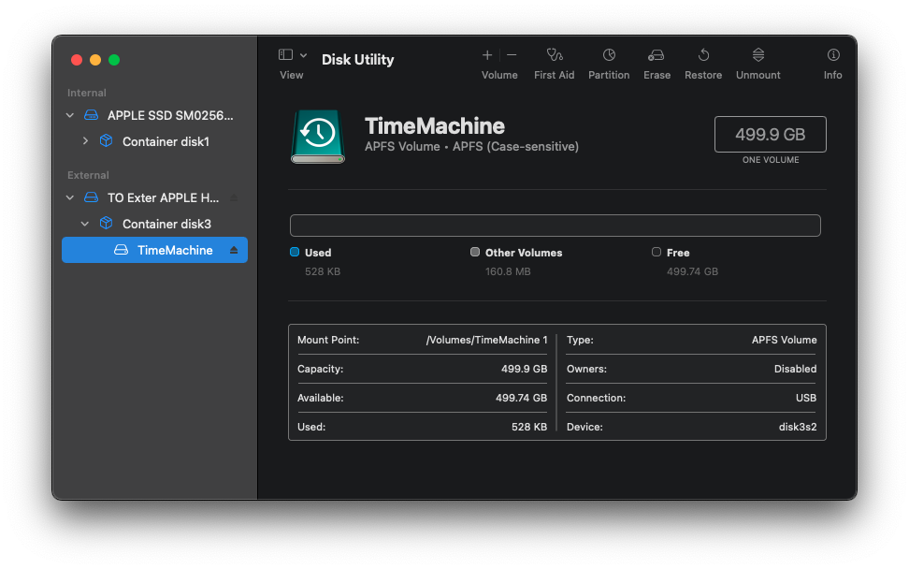
Task: Click the Type value APFS Volume
Action: coord(784,340)
